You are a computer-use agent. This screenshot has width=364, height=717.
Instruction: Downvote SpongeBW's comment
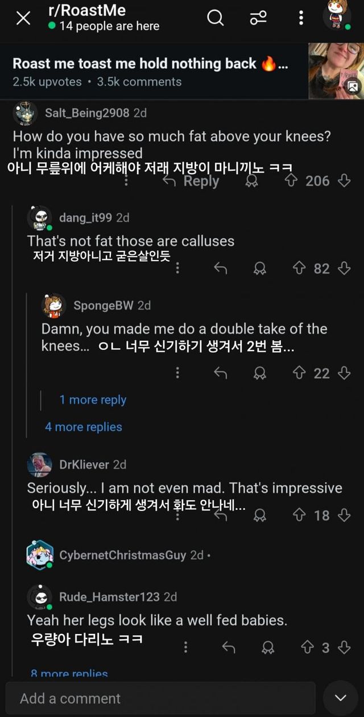pos(344,373)
